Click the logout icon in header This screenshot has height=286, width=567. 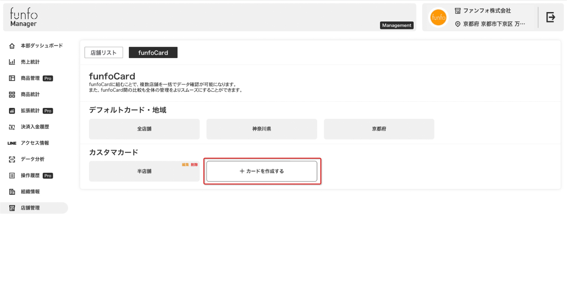pyautogui.click(x=551, y=17)
